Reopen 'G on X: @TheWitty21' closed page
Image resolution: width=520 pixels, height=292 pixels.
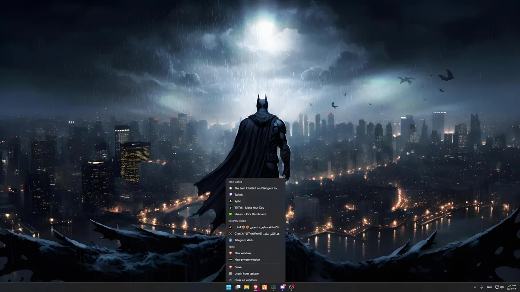pos(256,234)
